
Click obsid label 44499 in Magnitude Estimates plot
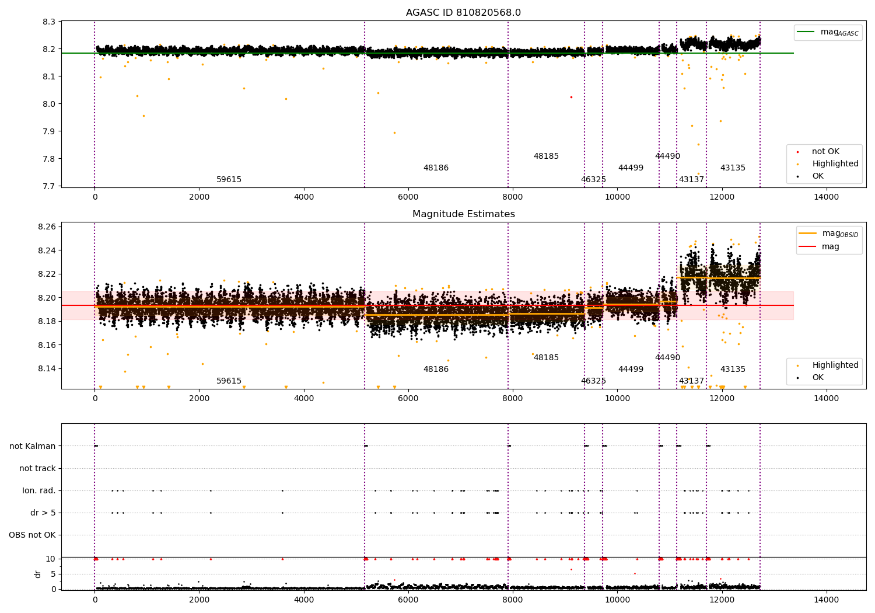click(631, 369)
